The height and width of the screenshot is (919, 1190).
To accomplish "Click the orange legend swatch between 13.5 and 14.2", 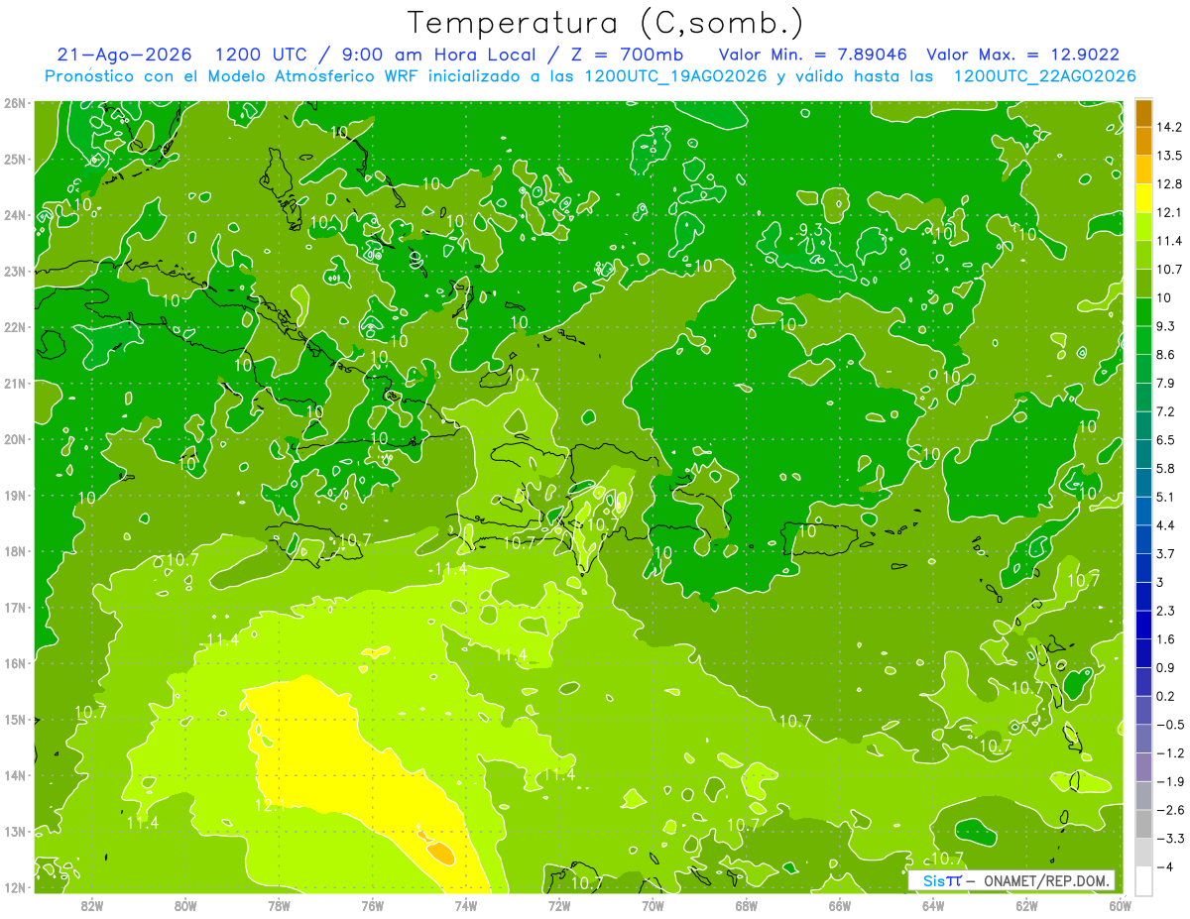I will pyautogui.click(x=1143, y=141).
